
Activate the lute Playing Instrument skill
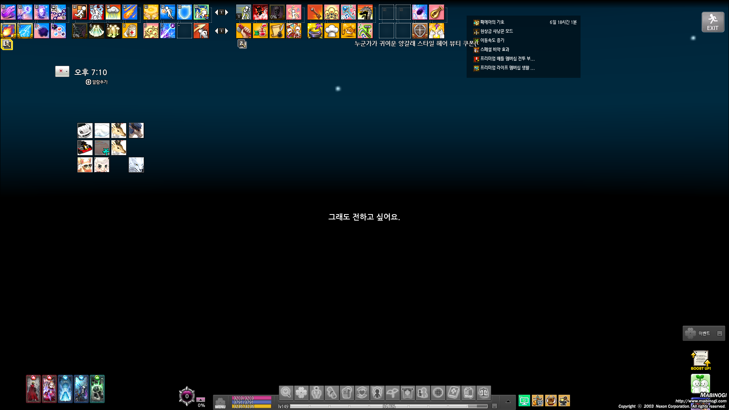coord(437,13)
